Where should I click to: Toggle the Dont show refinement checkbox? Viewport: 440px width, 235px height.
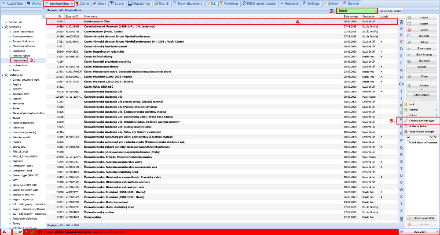(x=408, y=142)
